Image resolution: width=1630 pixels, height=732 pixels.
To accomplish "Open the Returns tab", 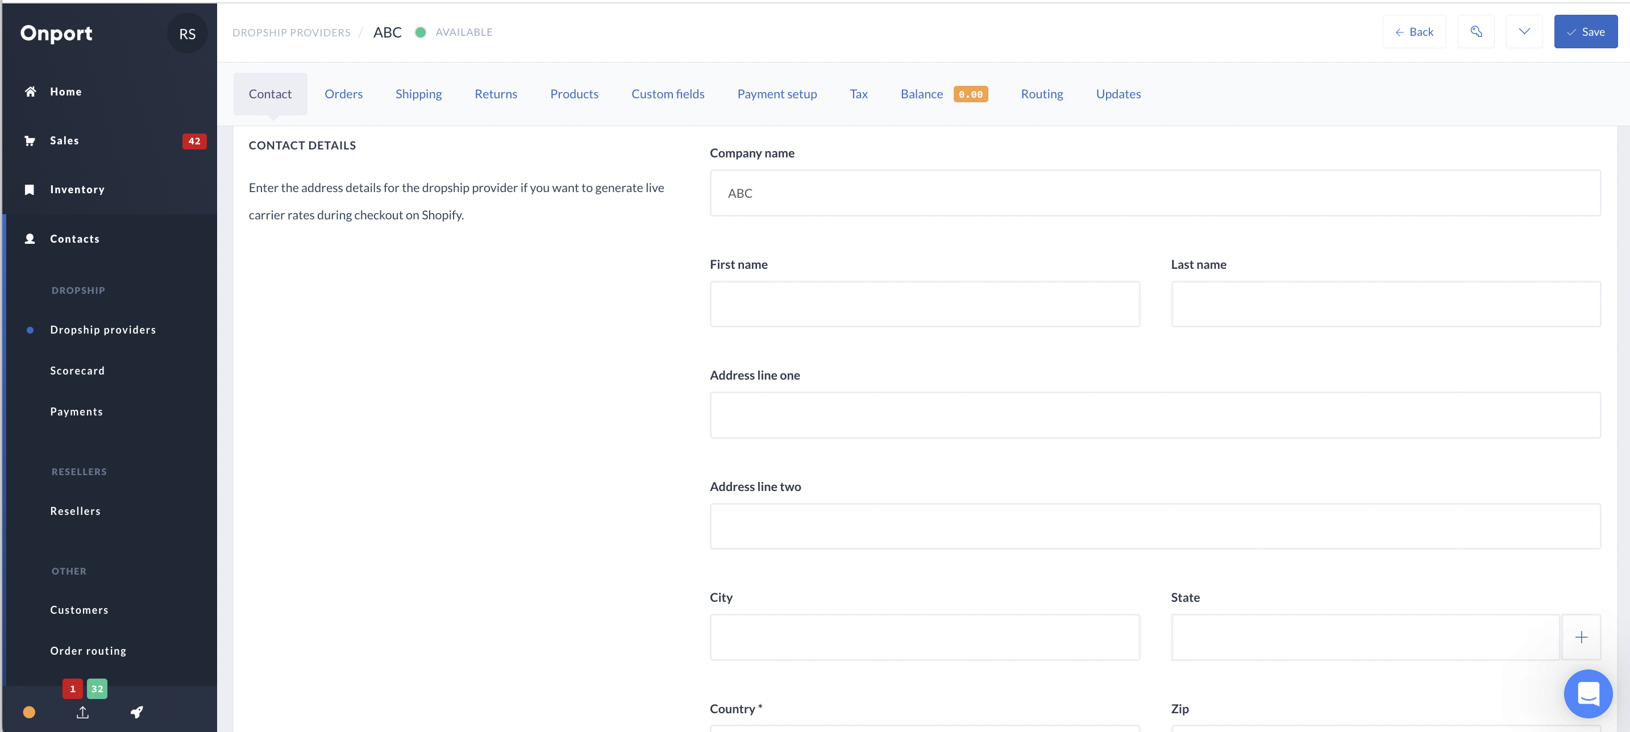I will [496, 94].
